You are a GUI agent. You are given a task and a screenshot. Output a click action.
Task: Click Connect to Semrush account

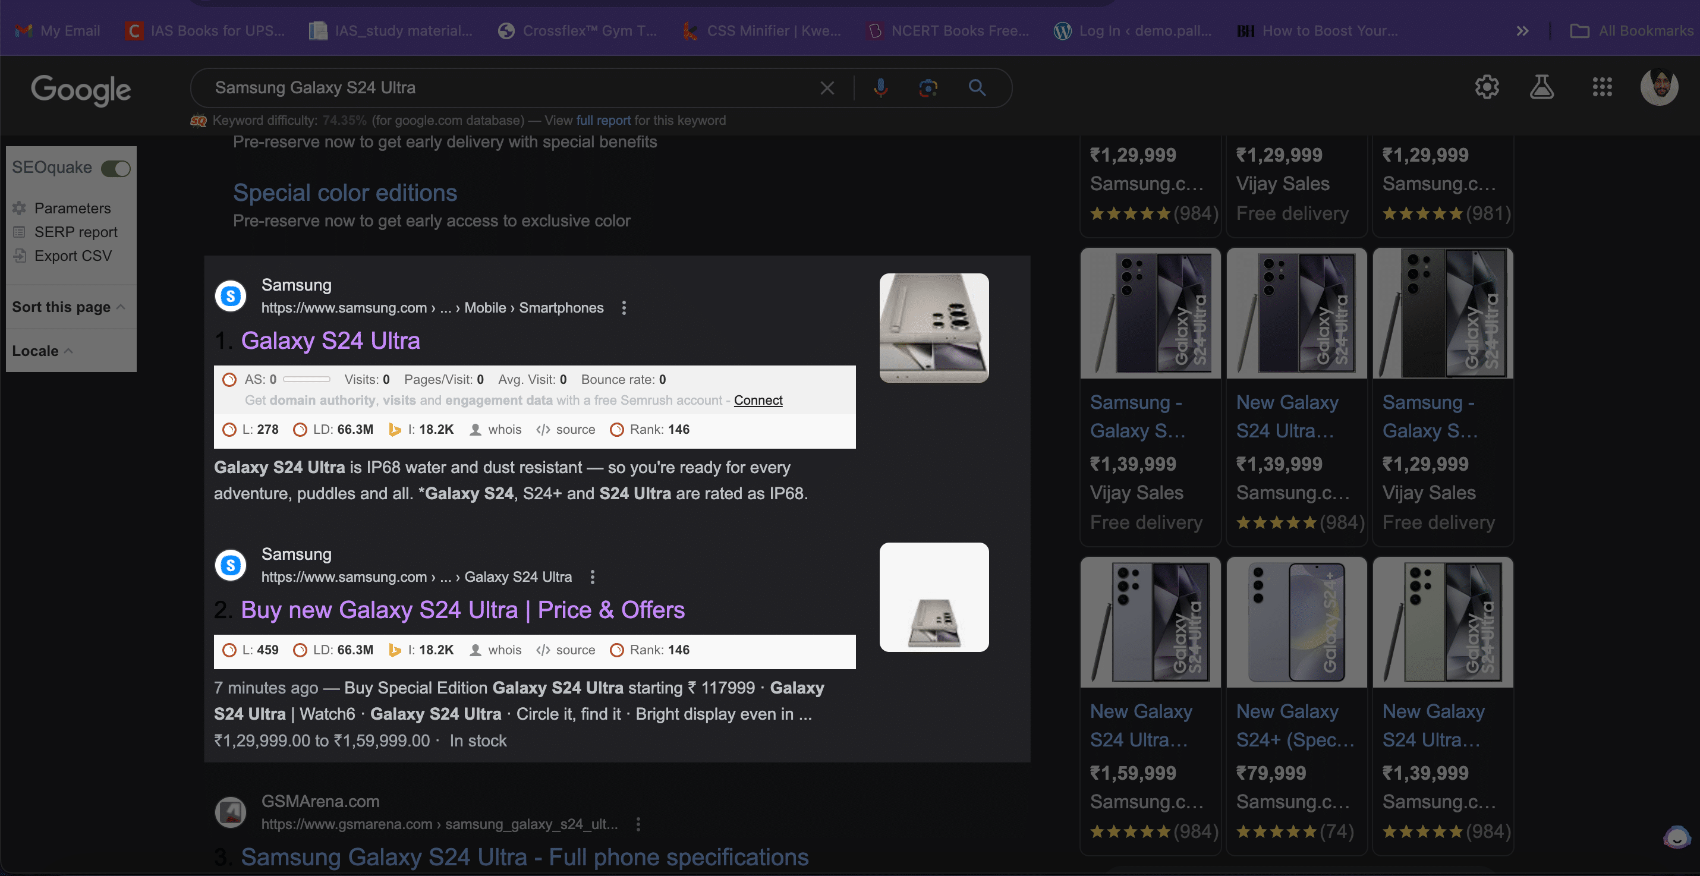(x=758, y=400)
